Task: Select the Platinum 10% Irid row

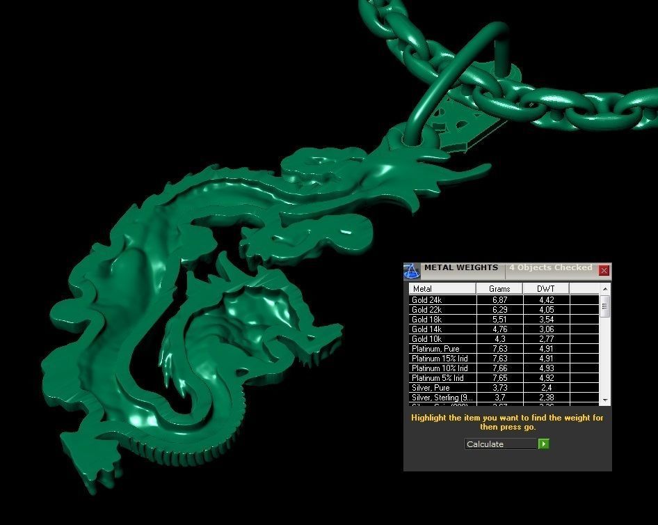Action: [504, 368]
